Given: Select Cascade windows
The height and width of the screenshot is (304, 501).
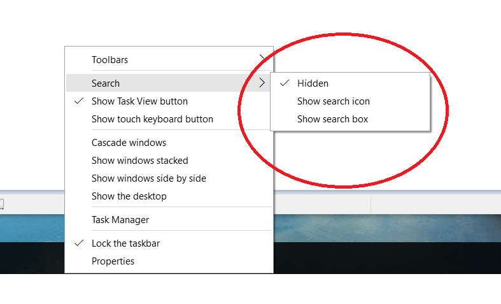Looking at the screenshot, I should (129, 142).
